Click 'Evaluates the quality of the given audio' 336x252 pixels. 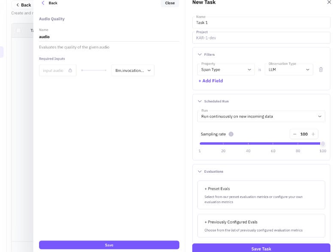click(x=74, y=47)
